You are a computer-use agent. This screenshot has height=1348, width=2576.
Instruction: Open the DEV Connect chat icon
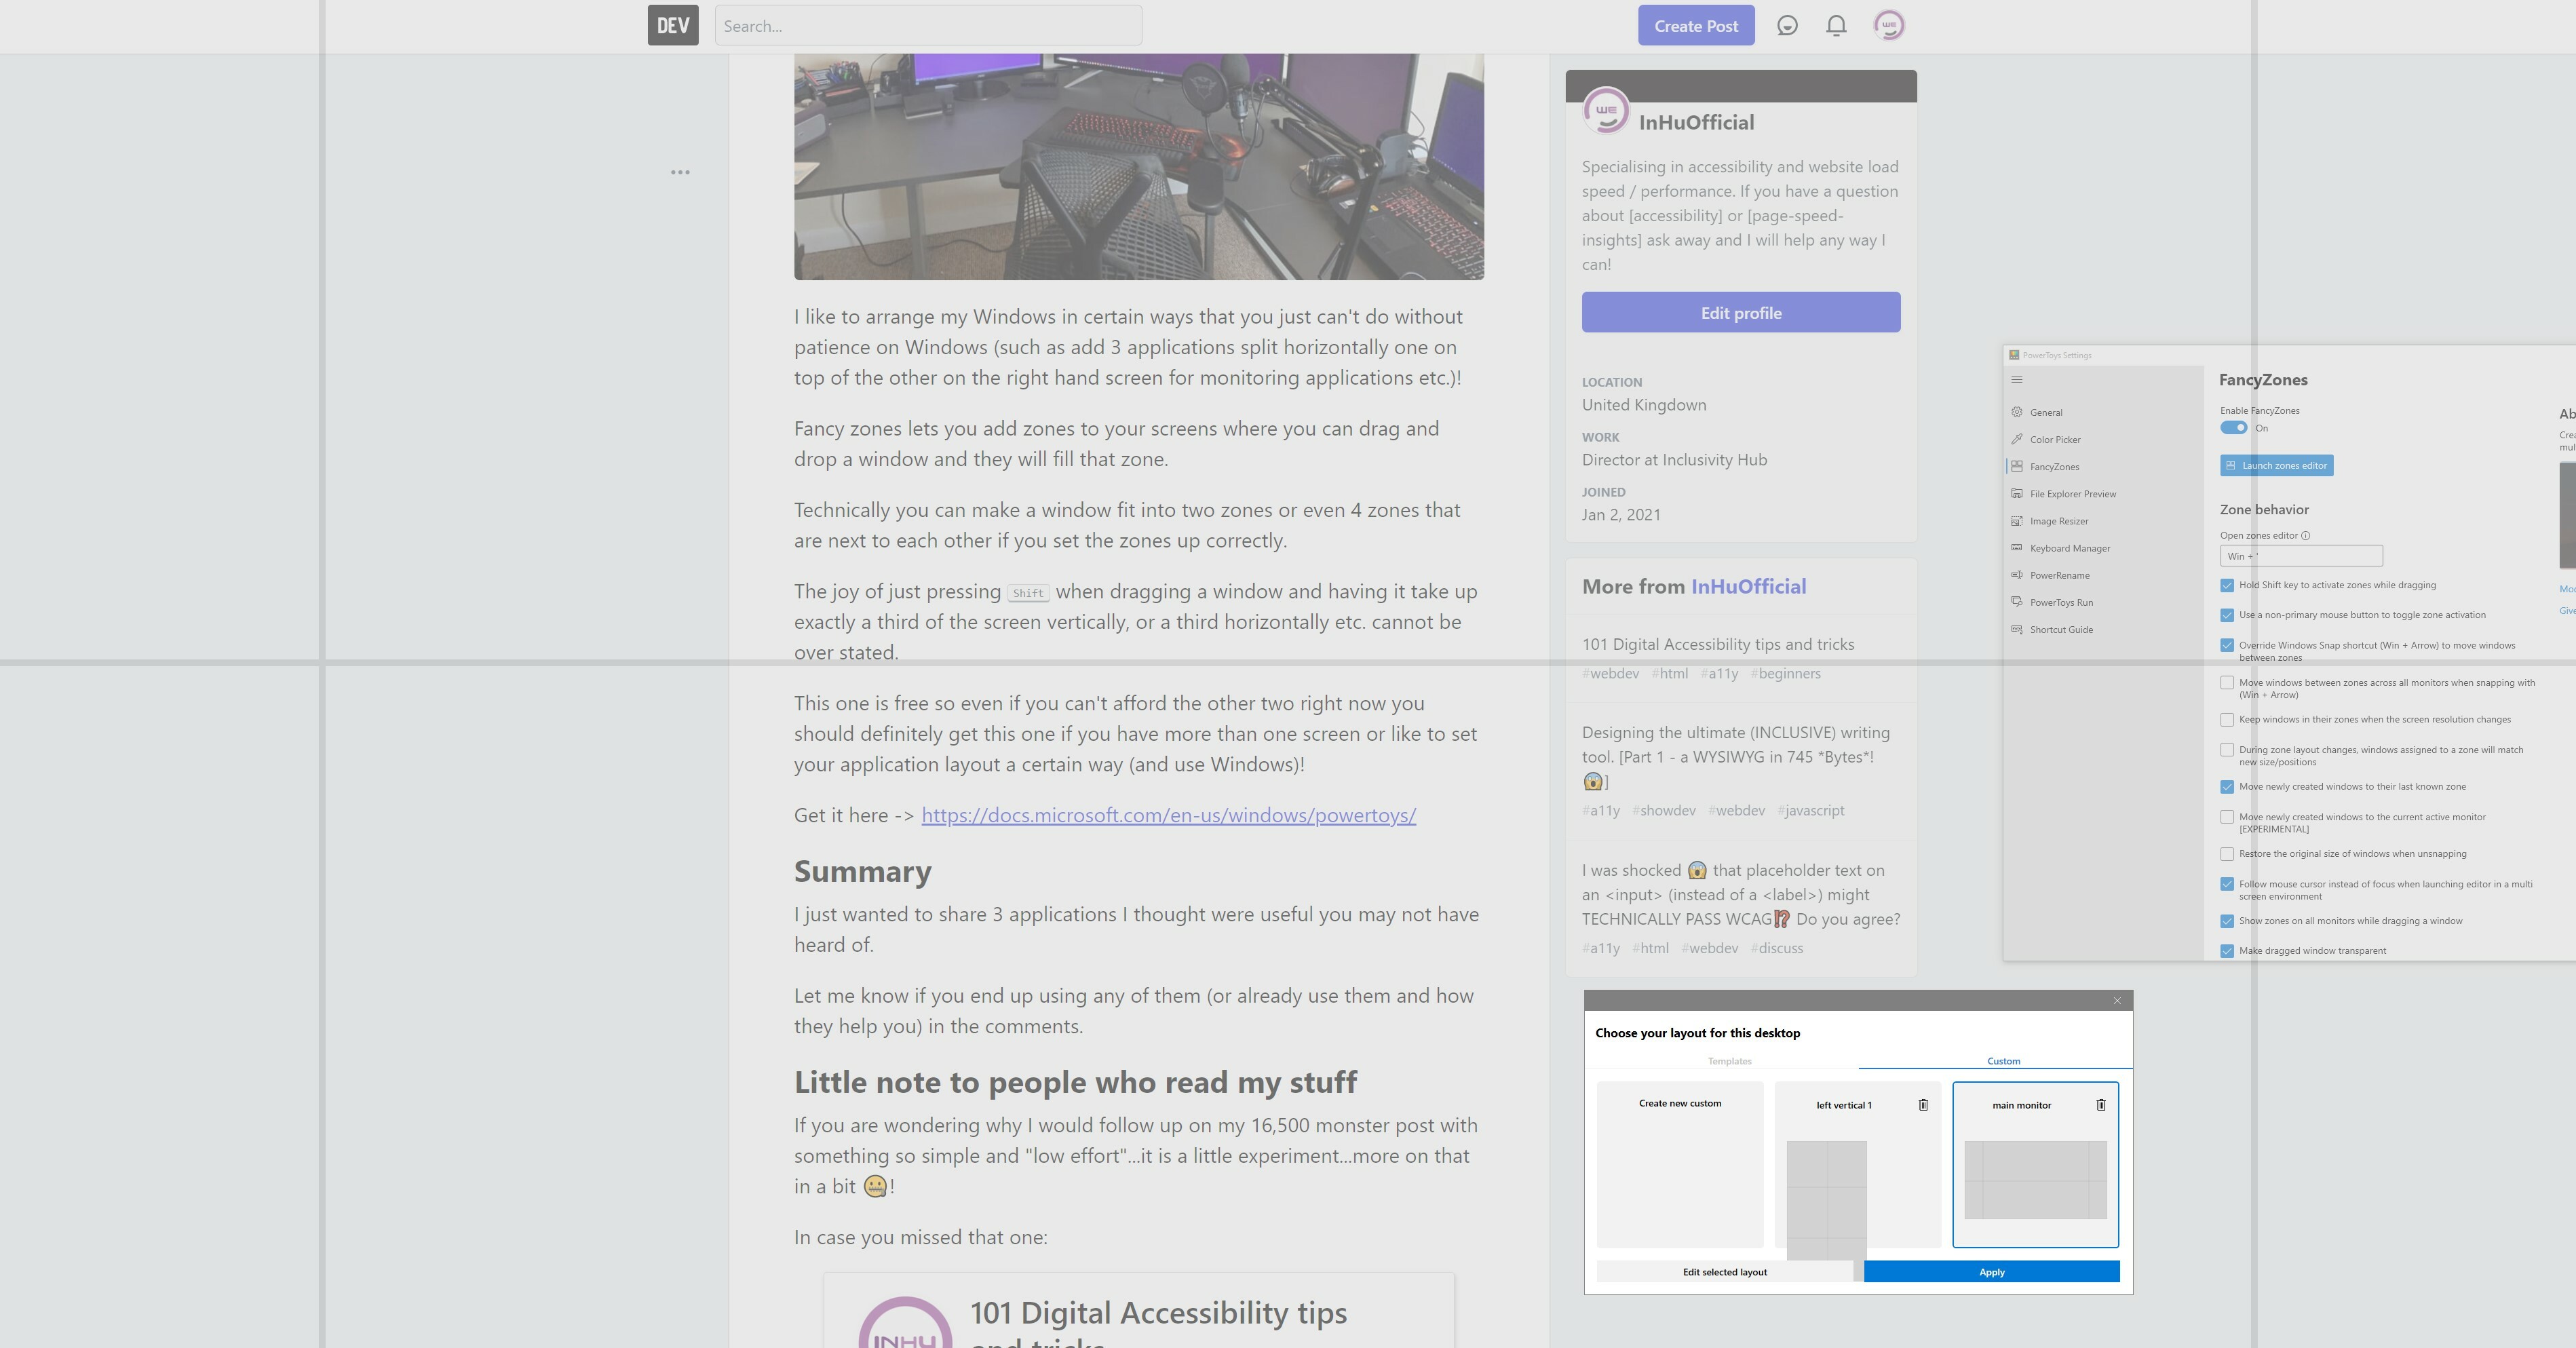[x=1787, y=26]
